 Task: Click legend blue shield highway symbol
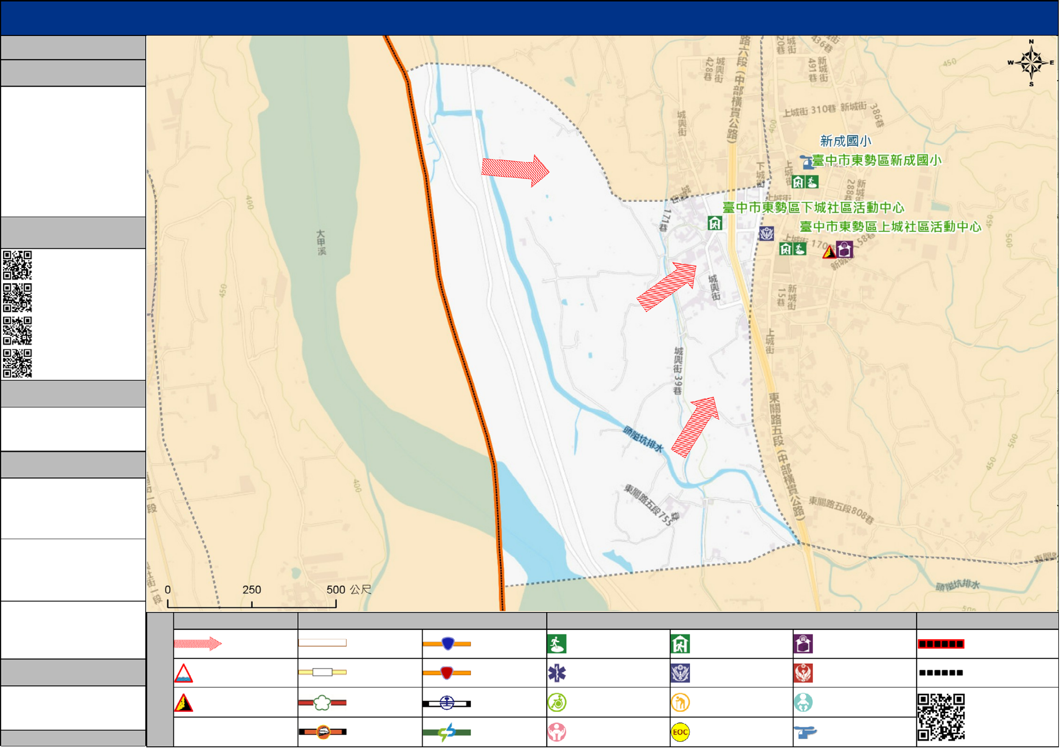point(447,644)
